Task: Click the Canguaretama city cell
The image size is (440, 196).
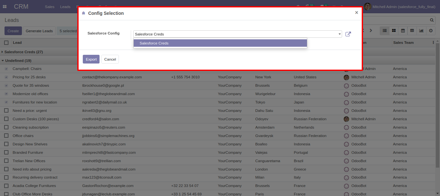Action: pos(268,161)
